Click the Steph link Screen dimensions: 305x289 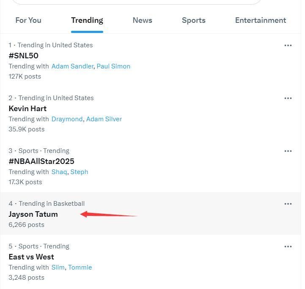click(x=79, y=172)
